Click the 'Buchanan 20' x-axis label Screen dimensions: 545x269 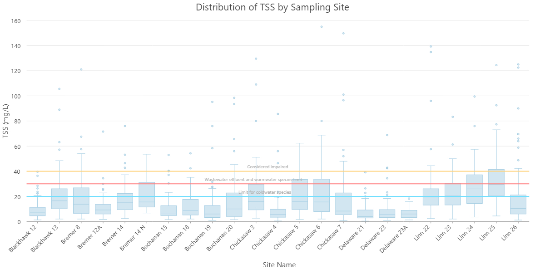(222, 237)
